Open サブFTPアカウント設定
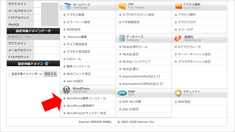235x132 pixels. coord(138,15)
